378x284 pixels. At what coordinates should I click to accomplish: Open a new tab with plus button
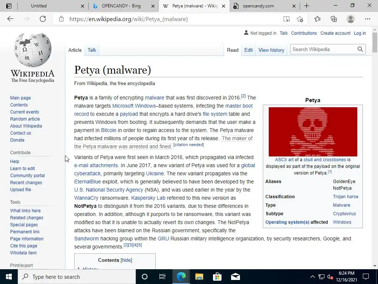click(306, 6)
